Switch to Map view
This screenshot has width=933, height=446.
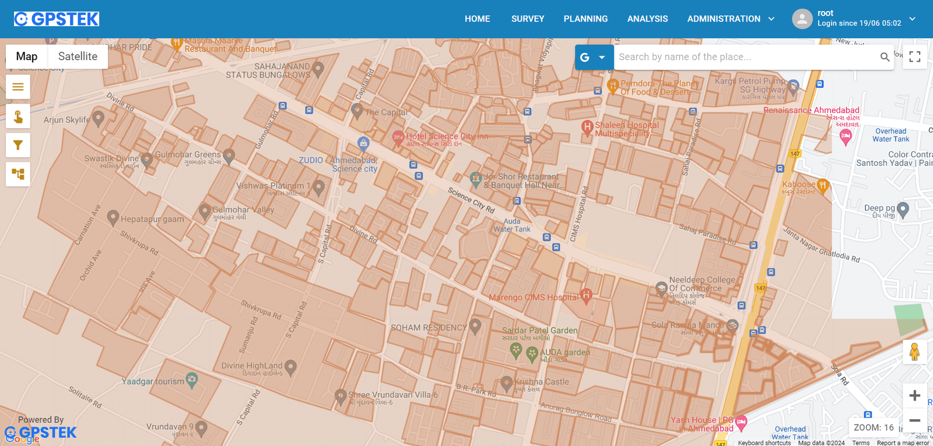tap(27, 56)
